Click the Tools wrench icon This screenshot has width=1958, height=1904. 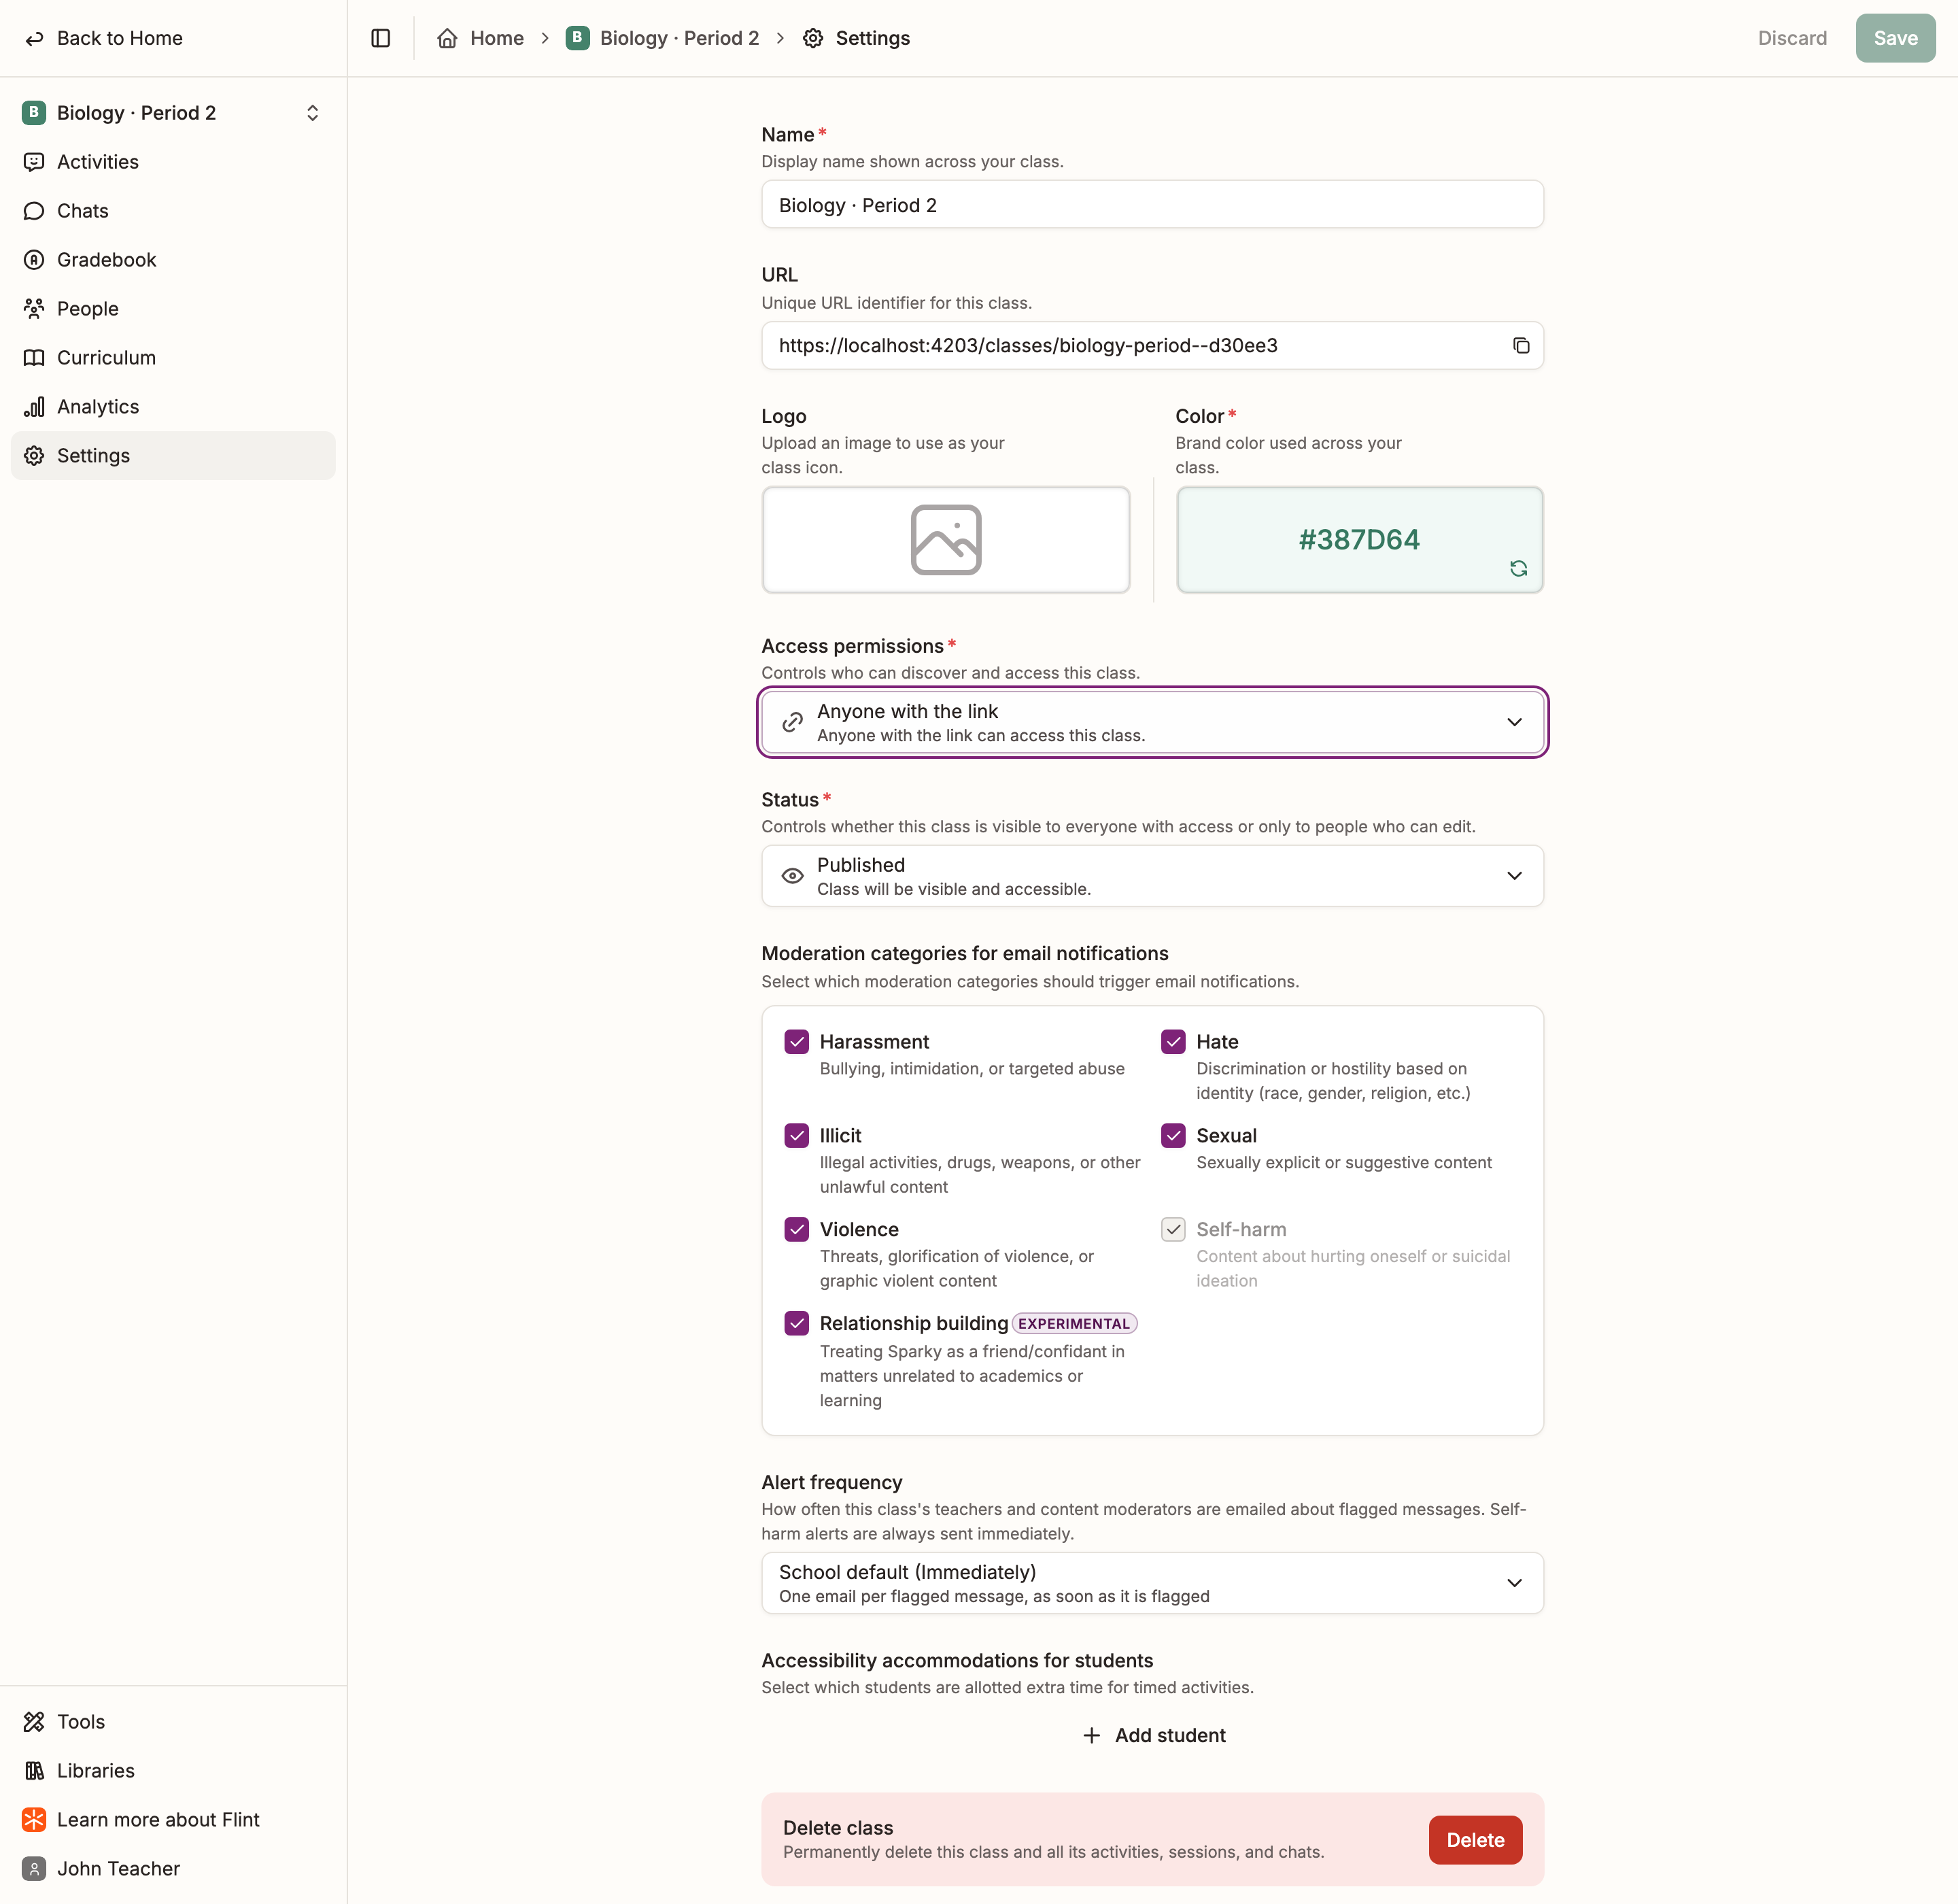(x=34, y=1721)
